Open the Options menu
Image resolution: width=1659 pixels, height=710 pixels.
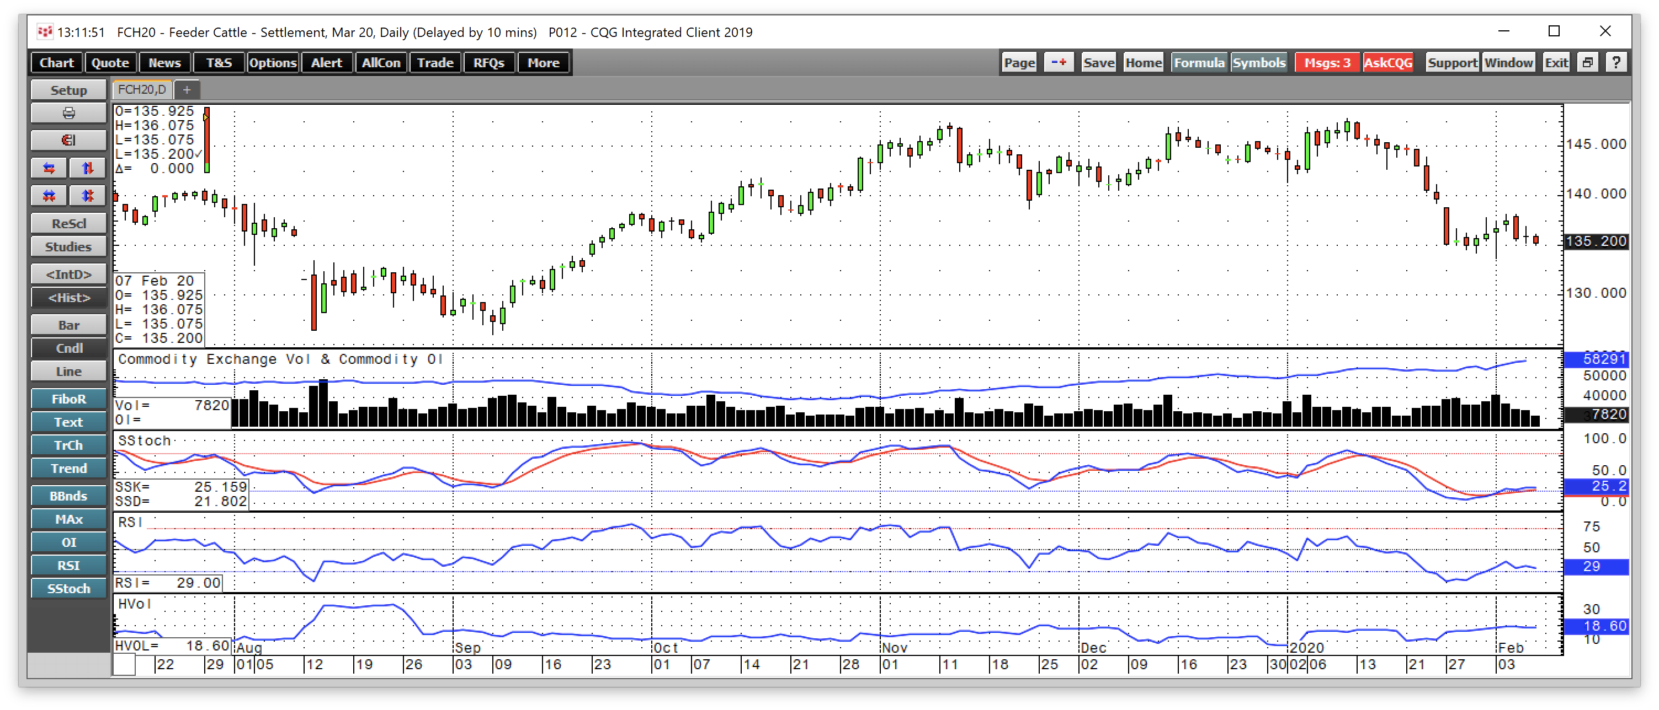tap(273, 62)
